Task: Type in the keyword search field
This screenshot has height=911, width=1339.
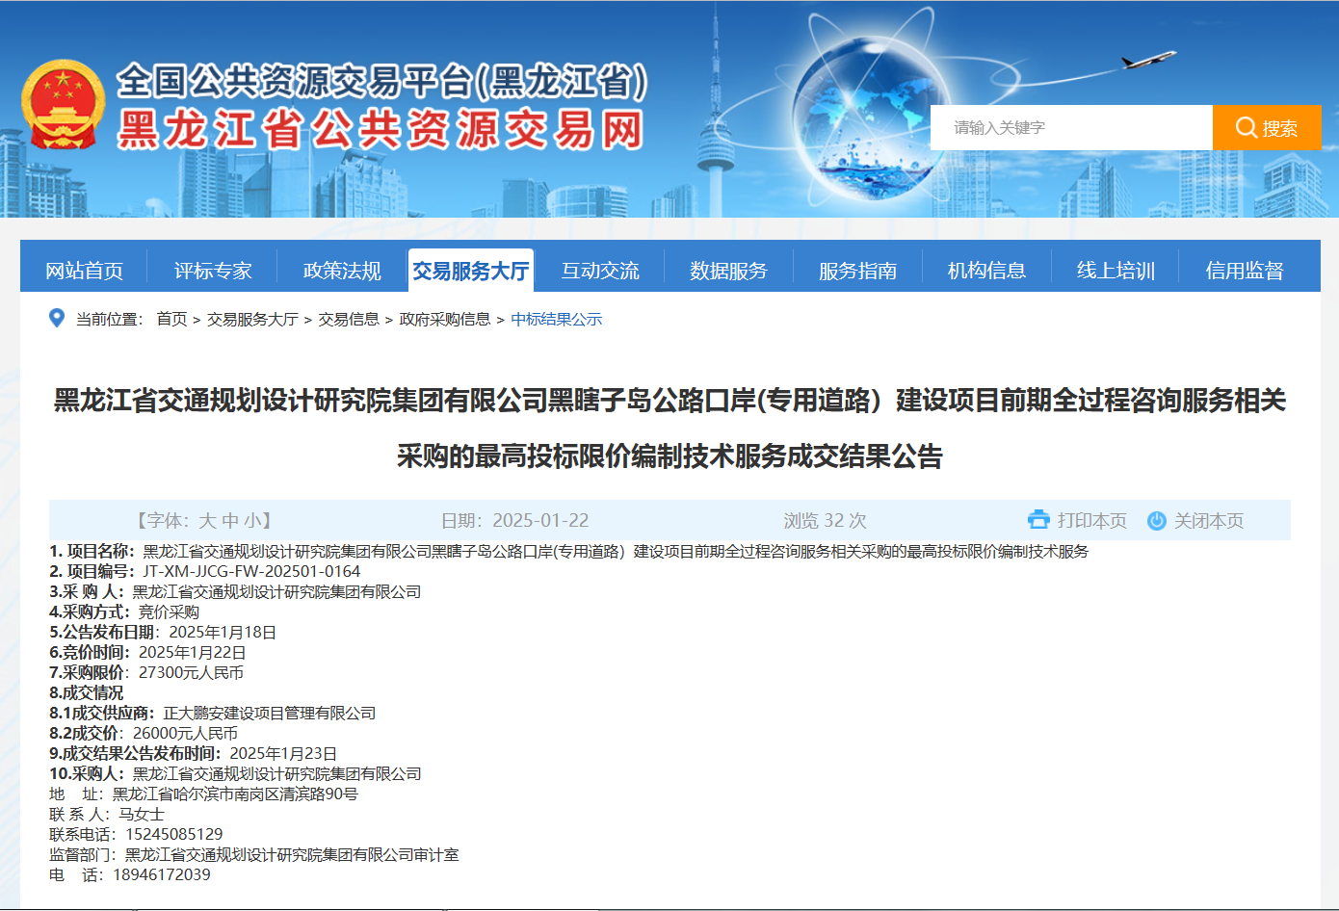Action: tap(1069, 128)
